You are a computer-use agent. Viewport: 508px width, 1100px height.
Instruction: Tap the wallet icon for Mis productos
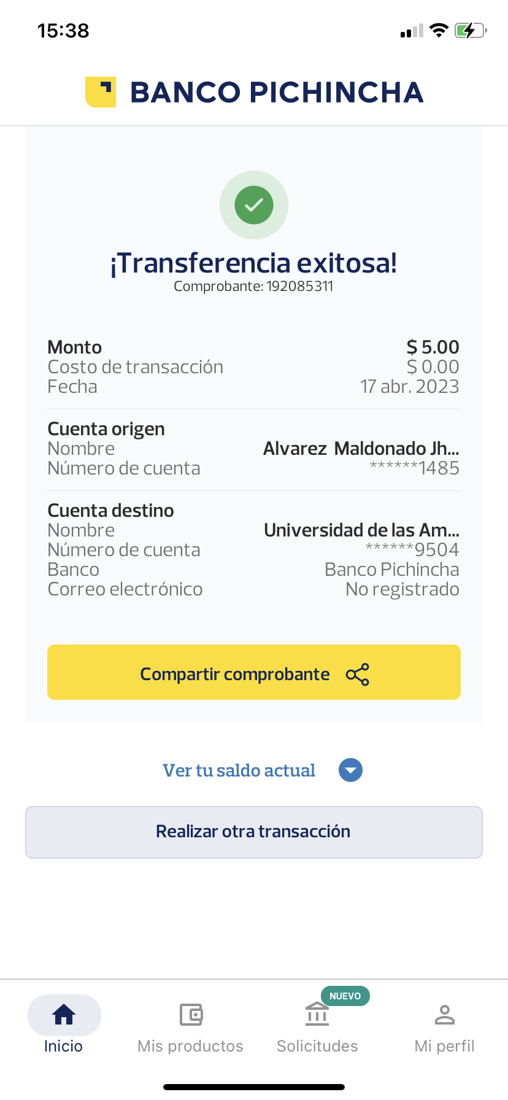pos(191,1015)
